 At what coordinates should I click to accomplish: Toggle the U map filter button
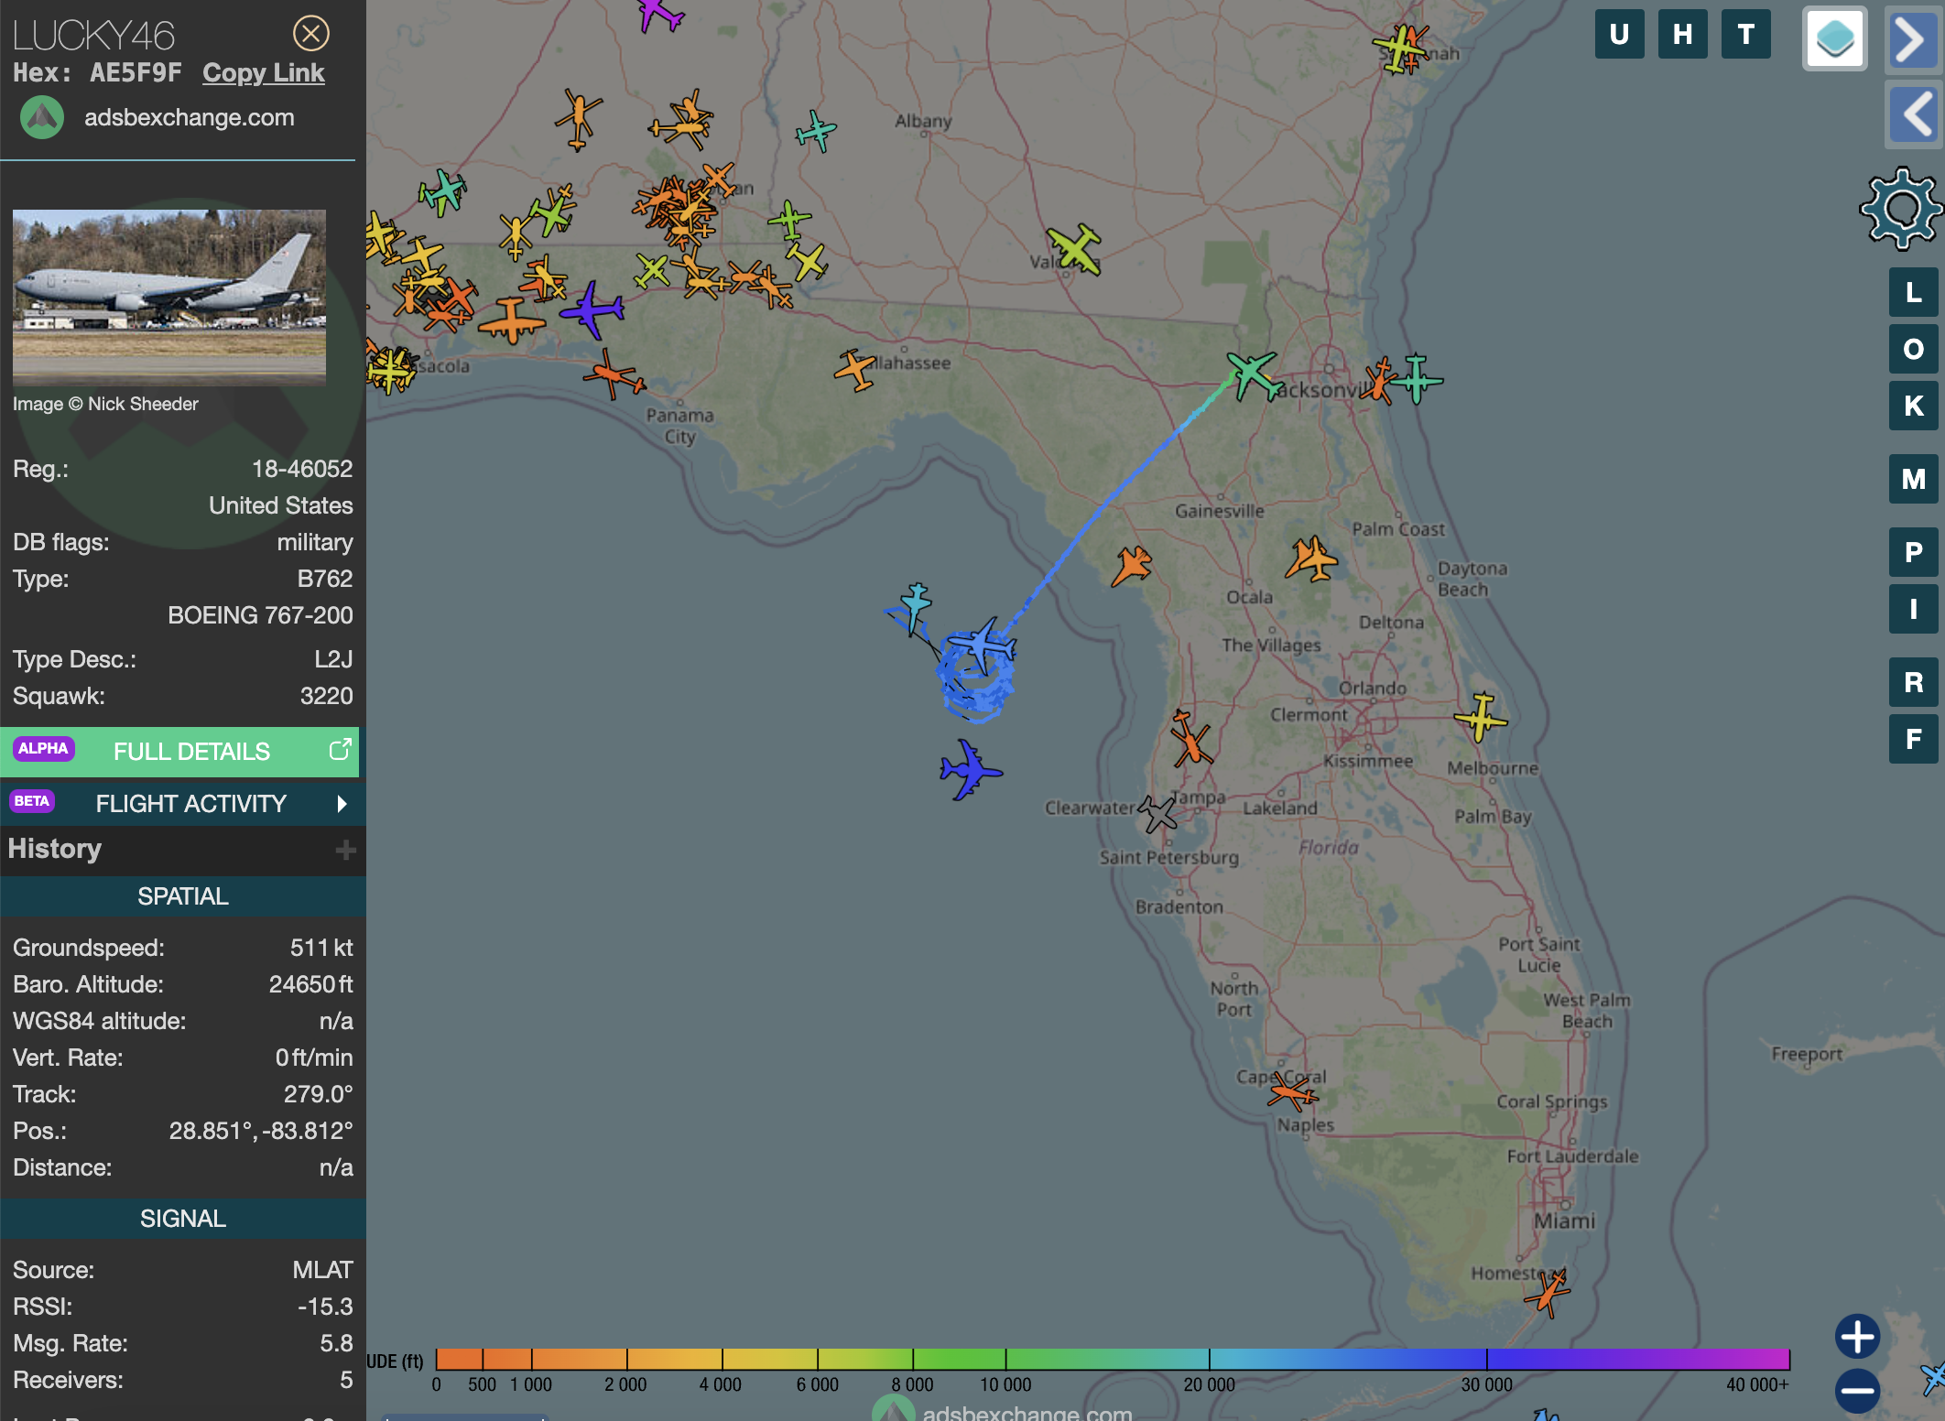tap(1619, 35)
